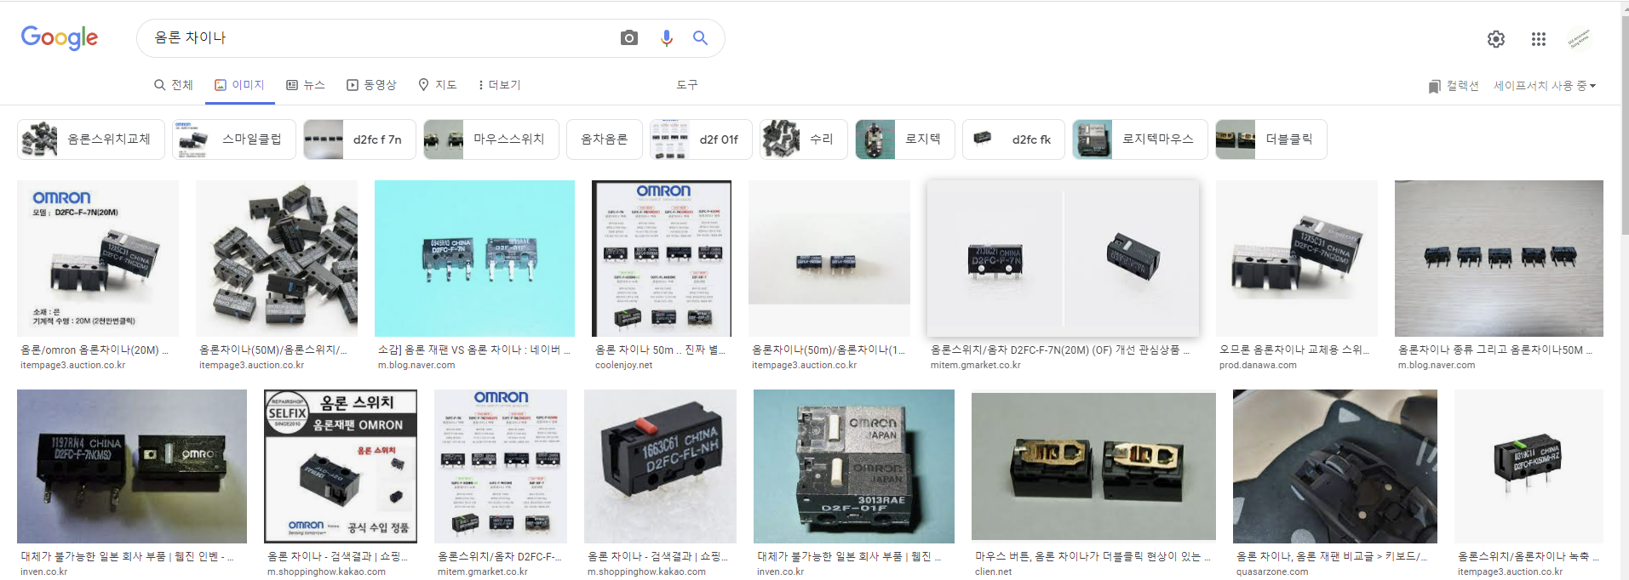
Task: Open search by image camera icon
Action: (628, 37)
